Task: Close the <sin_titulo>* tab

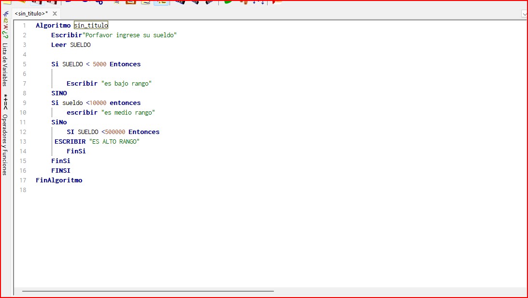Action: (55, 14)
